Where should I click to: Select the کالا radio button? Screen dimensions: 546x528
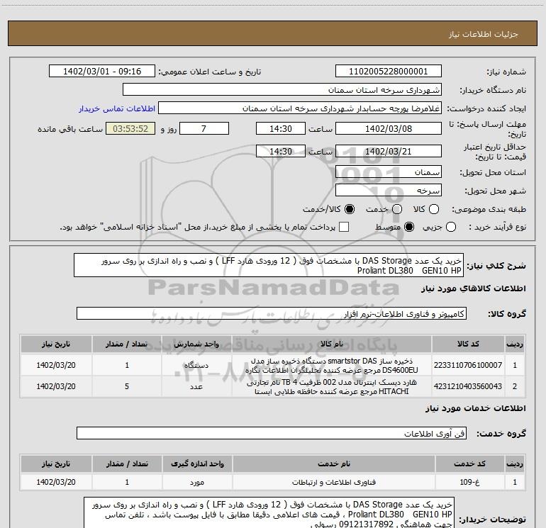(434, 209)
